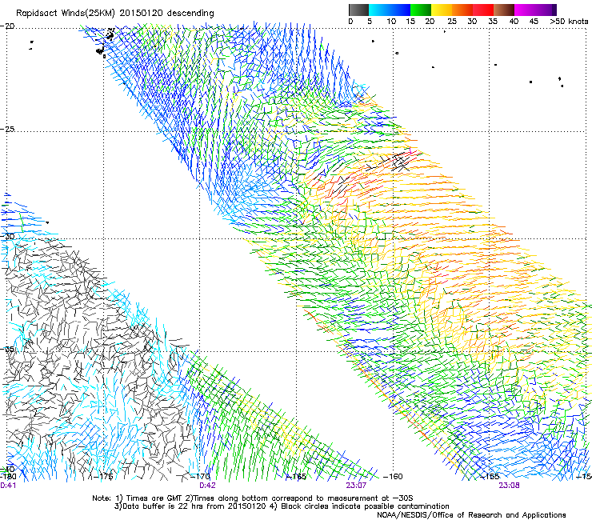592x520 pixels.
Task: Click the red 30-35 knots legend segment
Action: coord(483,10)
